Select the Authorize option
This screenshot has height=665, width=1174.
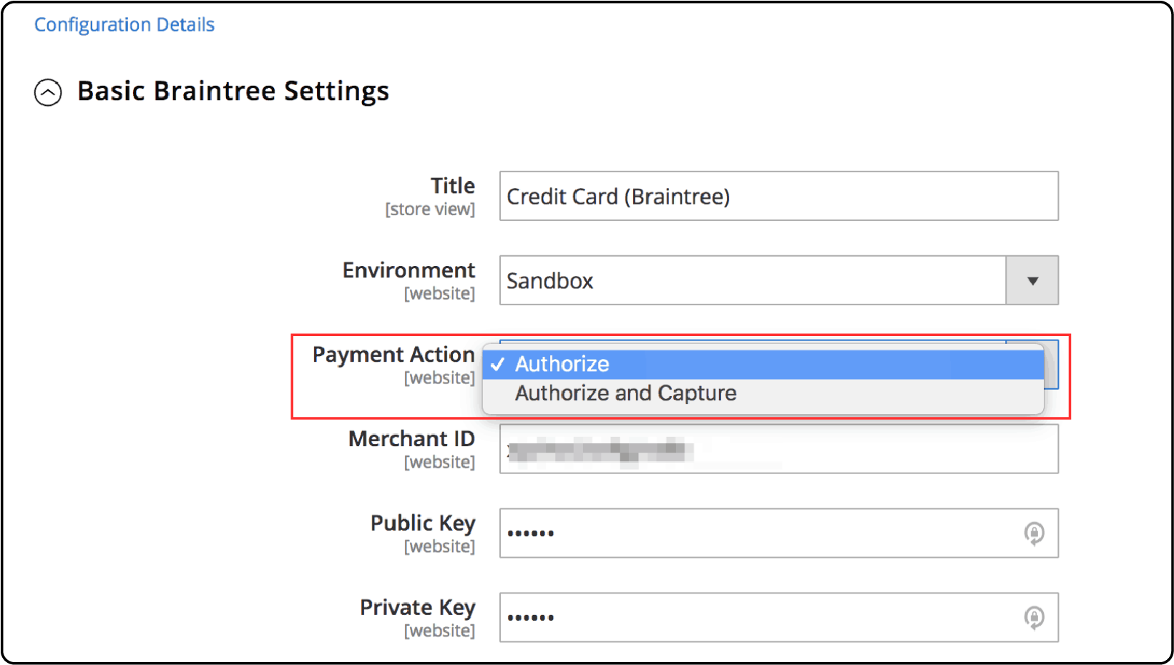(763, 364)
